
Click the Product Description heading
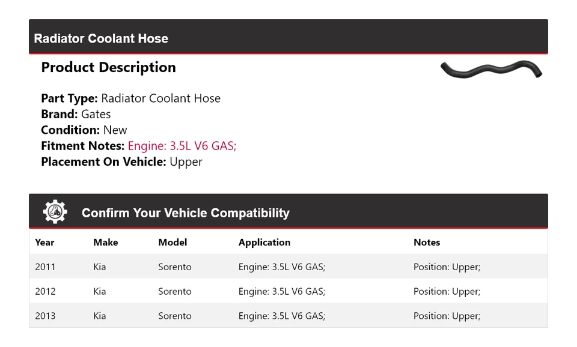pyautogui.click(x=108, y=67)
